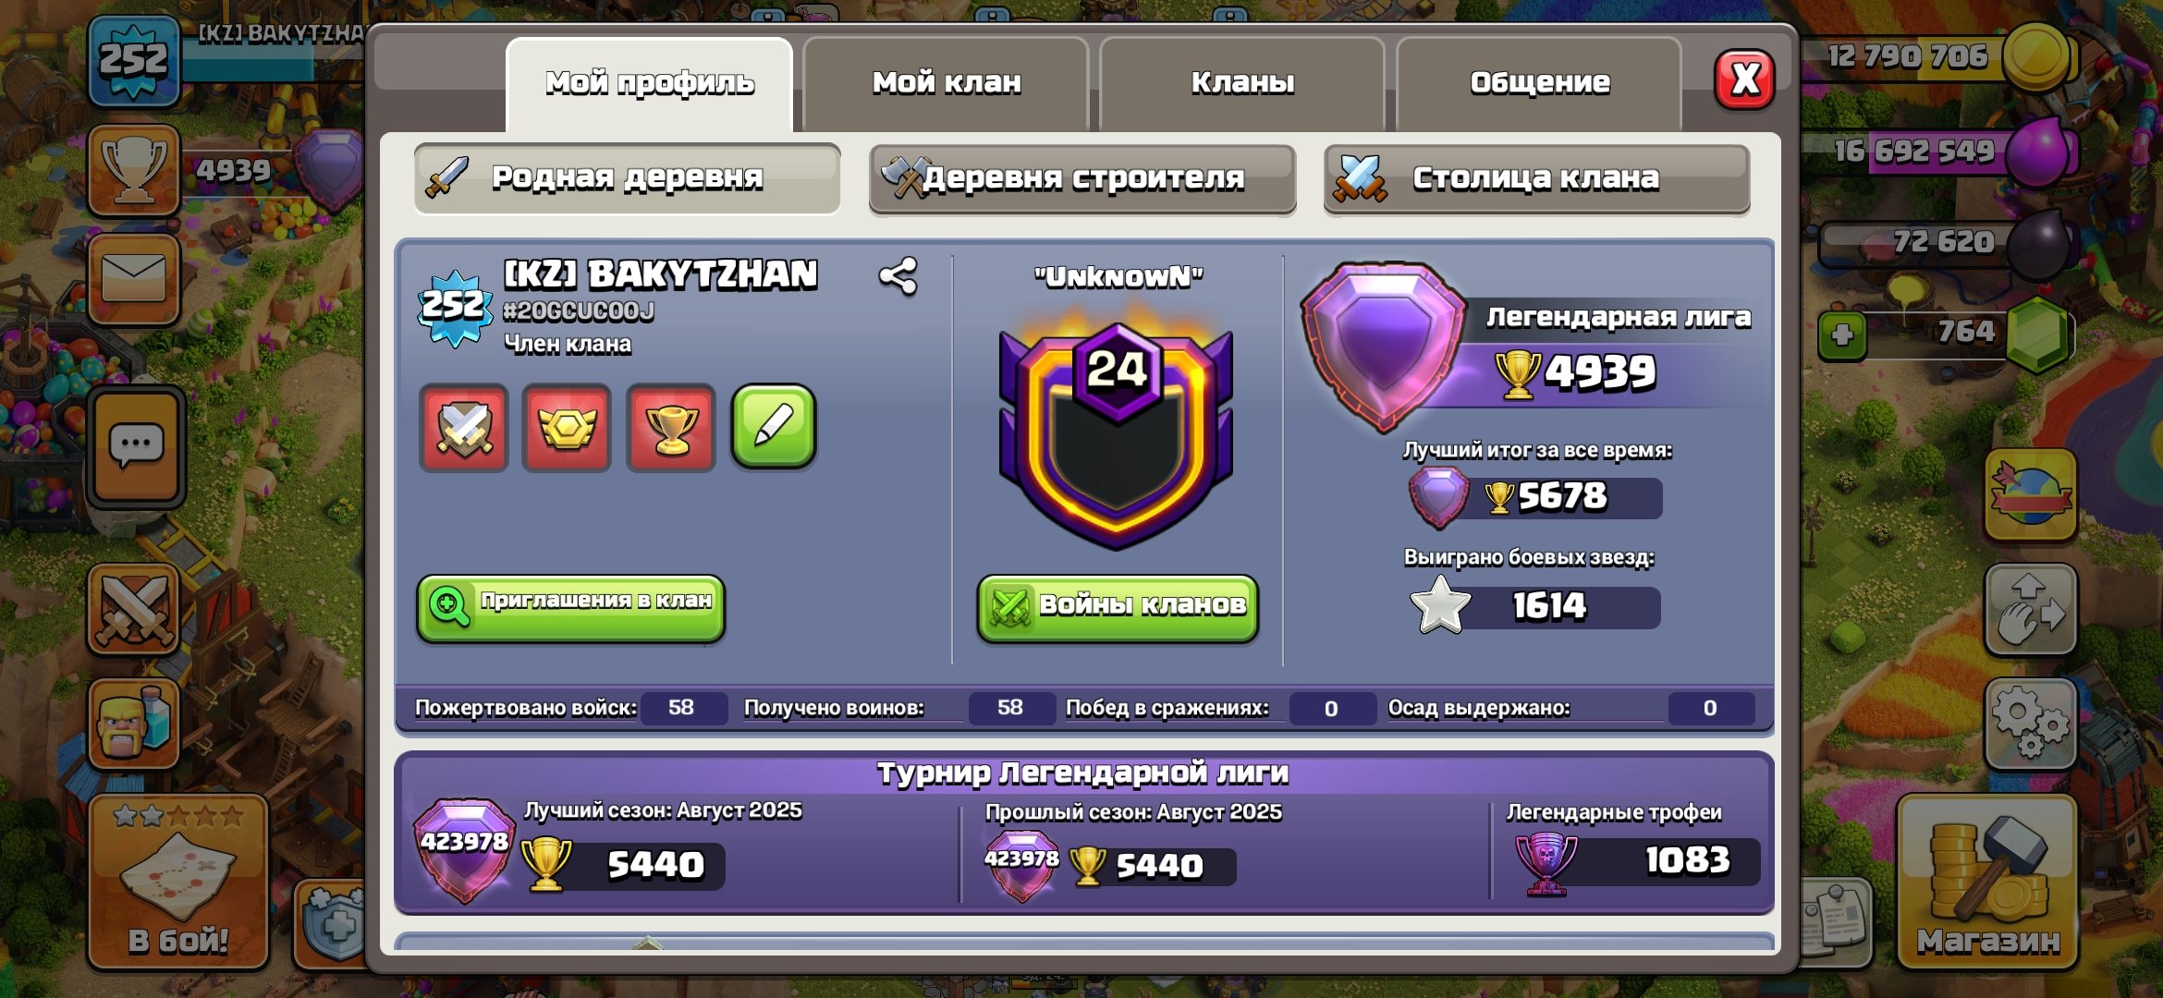The height and width of the screenshot is (998, 2163).
Task: Click the Приглашения в клан button
Action: pyautogui.click(x=570, y=607)
